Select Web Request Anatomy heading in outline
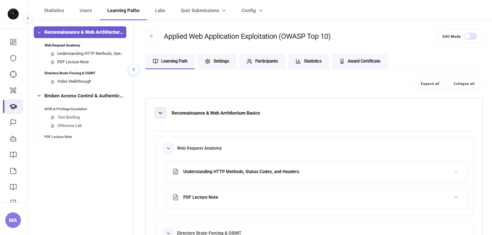This screenshot has width=492, height=235. (62, 45)
